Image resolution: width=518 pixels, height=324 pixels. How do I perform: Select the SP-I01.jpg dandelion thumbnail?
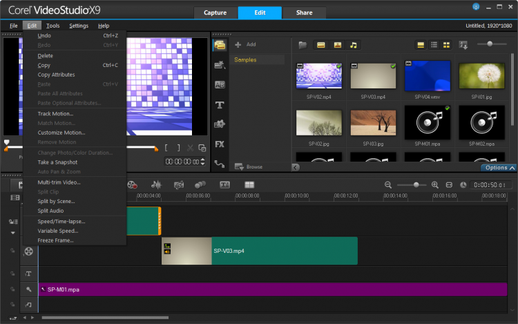[x=481, y=75]
